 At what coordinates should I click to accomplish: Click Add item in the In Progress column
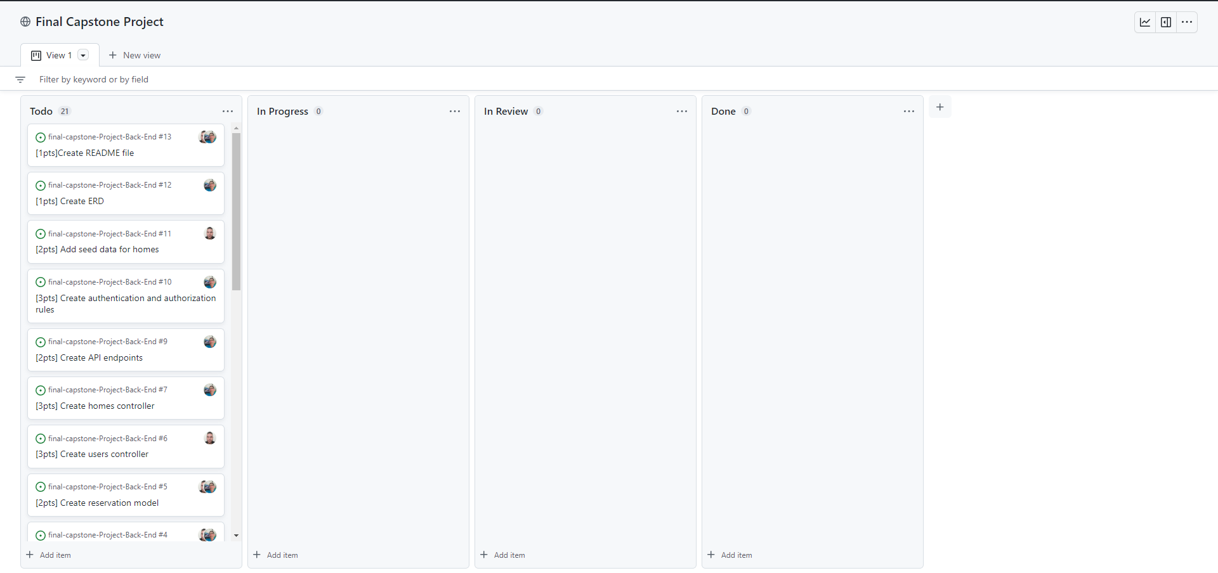[275, 555]
